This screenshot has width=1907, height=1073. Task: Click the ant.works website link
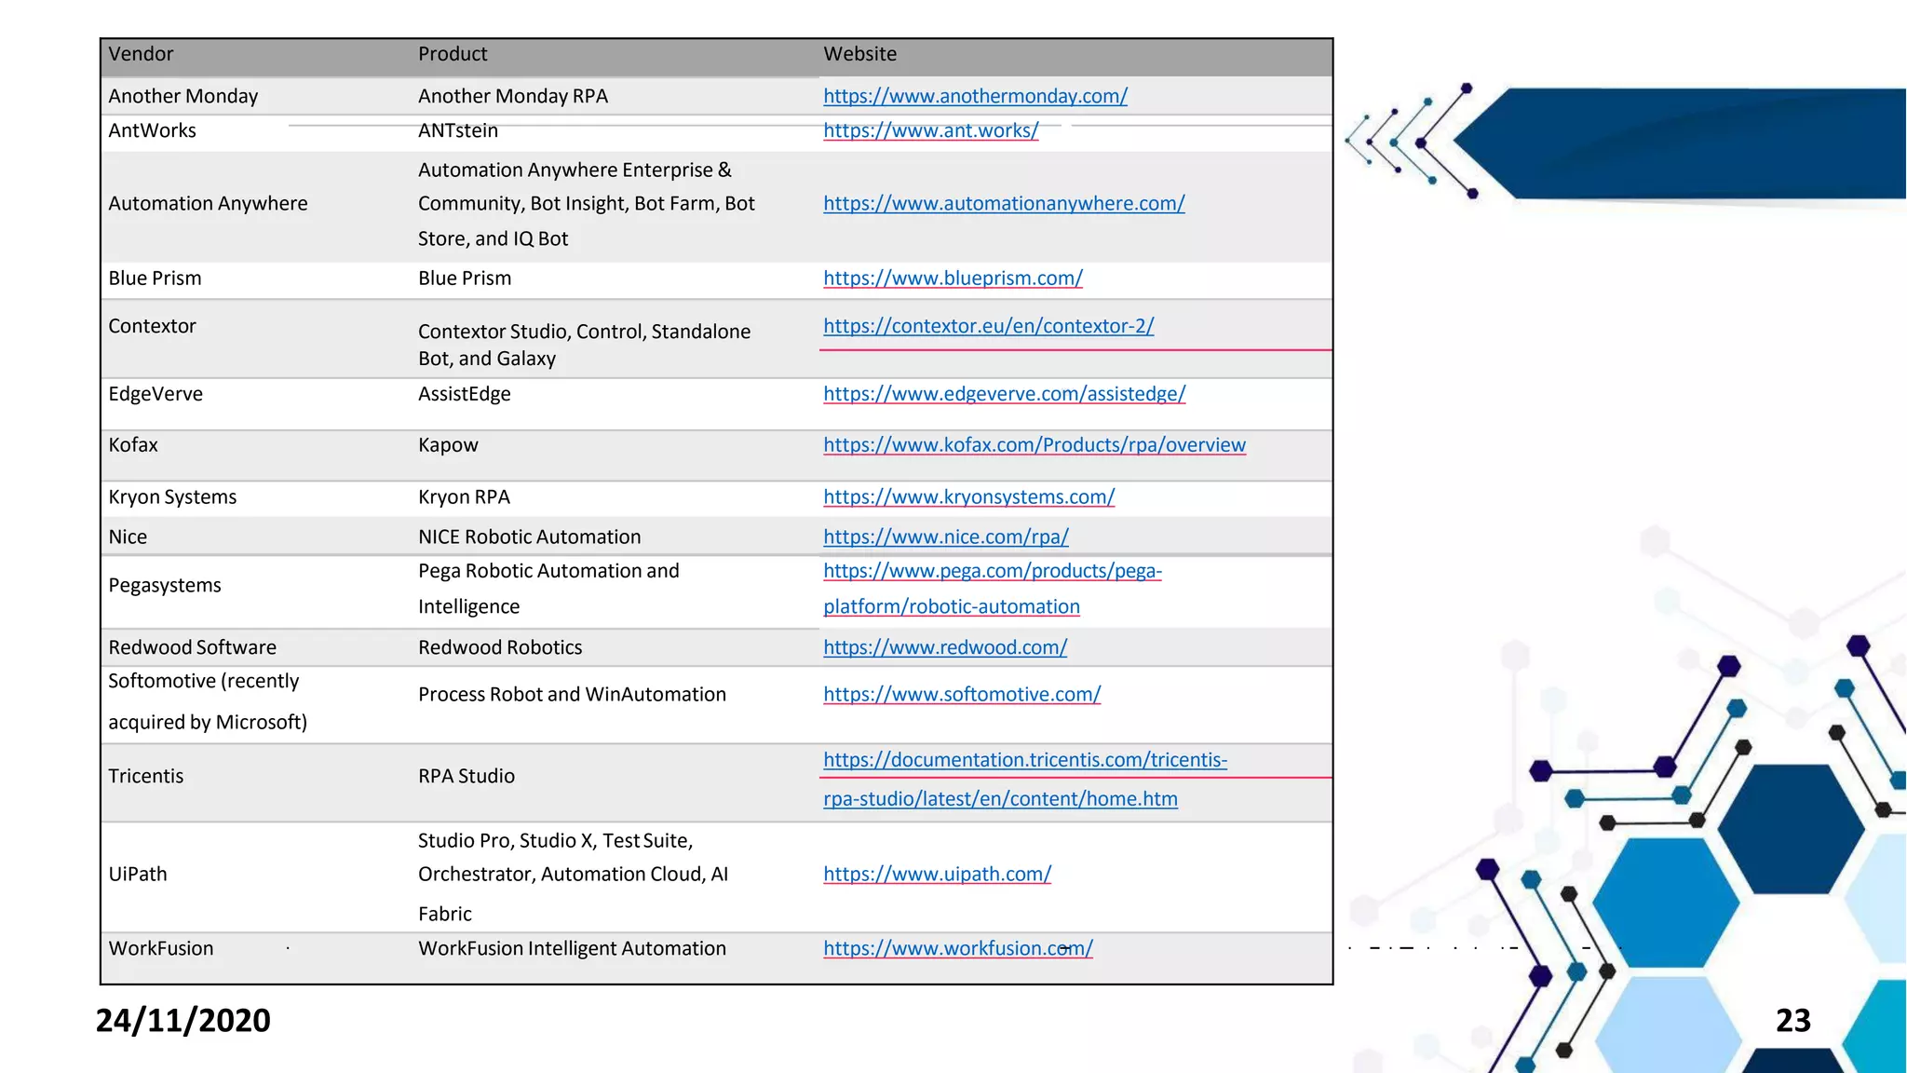pyautogui.click(x=930, y=130)
